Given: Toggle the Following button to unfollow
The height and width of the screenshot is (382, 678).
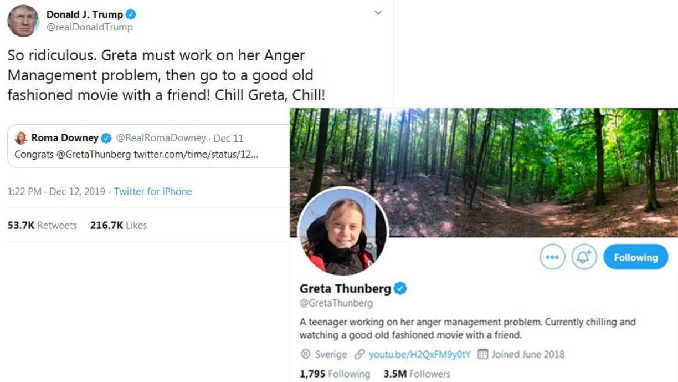Looking at the screenshot, I should pyautogui.click(x=635, y=257).
